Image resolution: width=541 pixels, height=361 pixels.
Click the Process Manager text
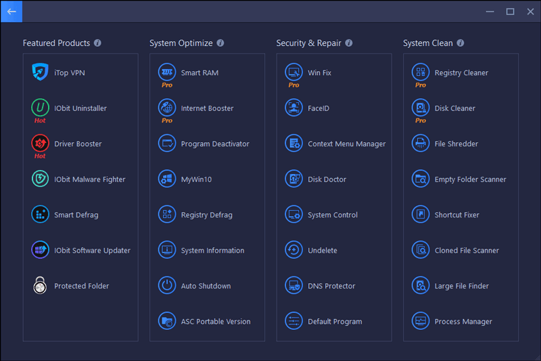463,322
